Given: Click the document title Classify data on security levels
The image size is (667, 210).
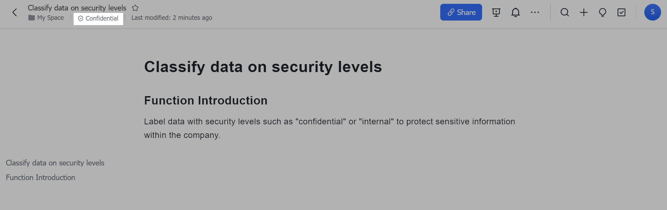Looking at the screenshot, I should pyautogui.click(x=77, y=8).
